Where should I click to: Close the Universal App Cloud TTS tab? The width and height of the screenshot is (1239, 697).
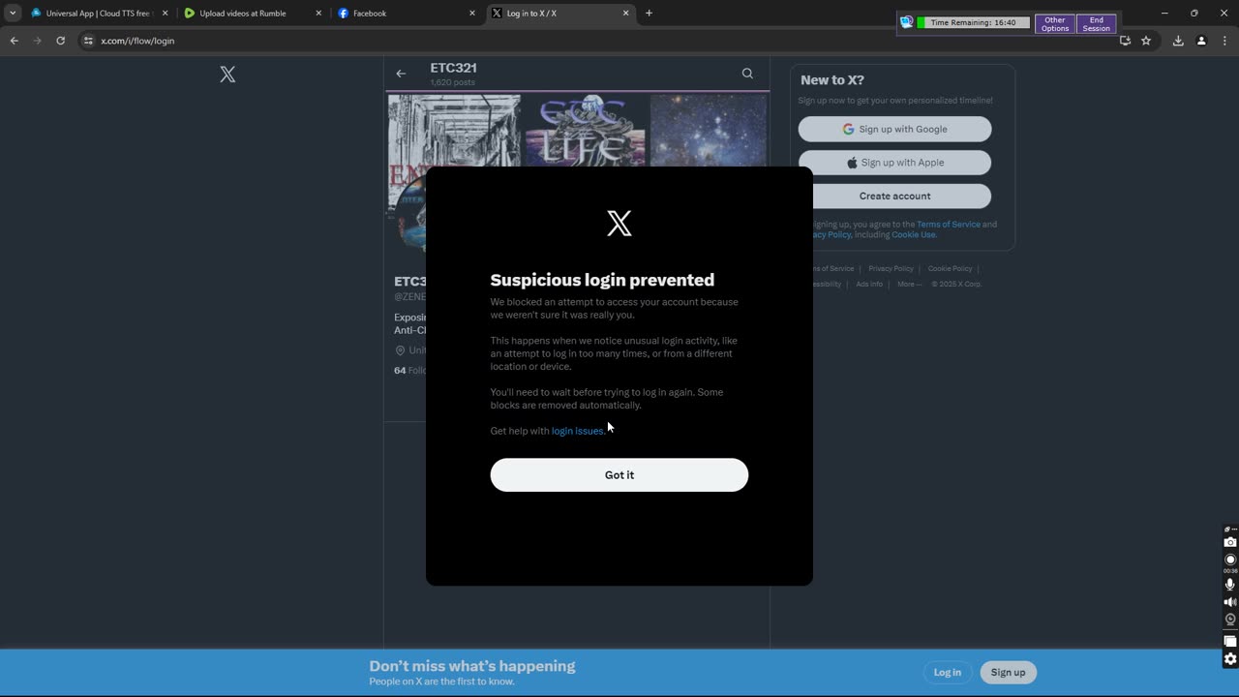(165, 14)
